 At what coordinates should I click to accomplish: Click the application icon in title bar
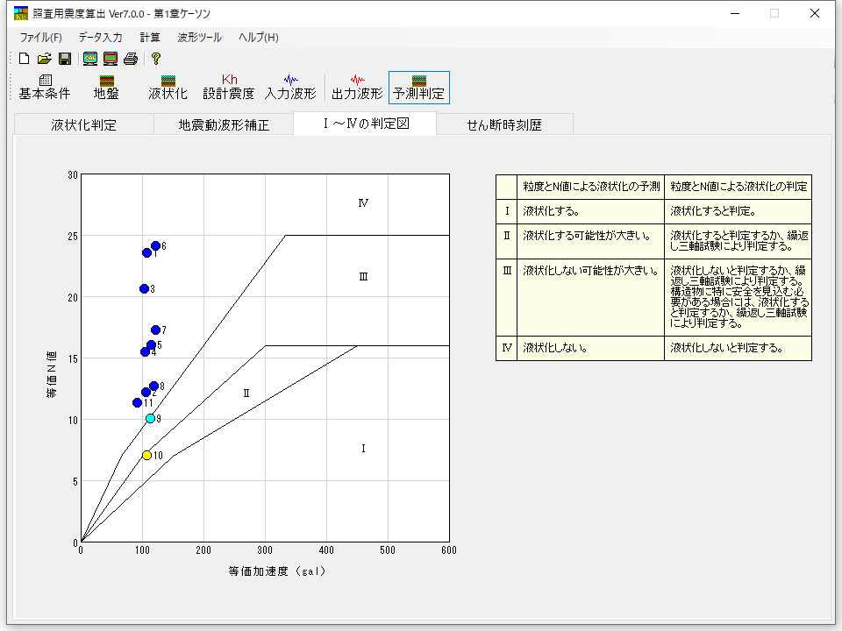click(x=21, y=13)
